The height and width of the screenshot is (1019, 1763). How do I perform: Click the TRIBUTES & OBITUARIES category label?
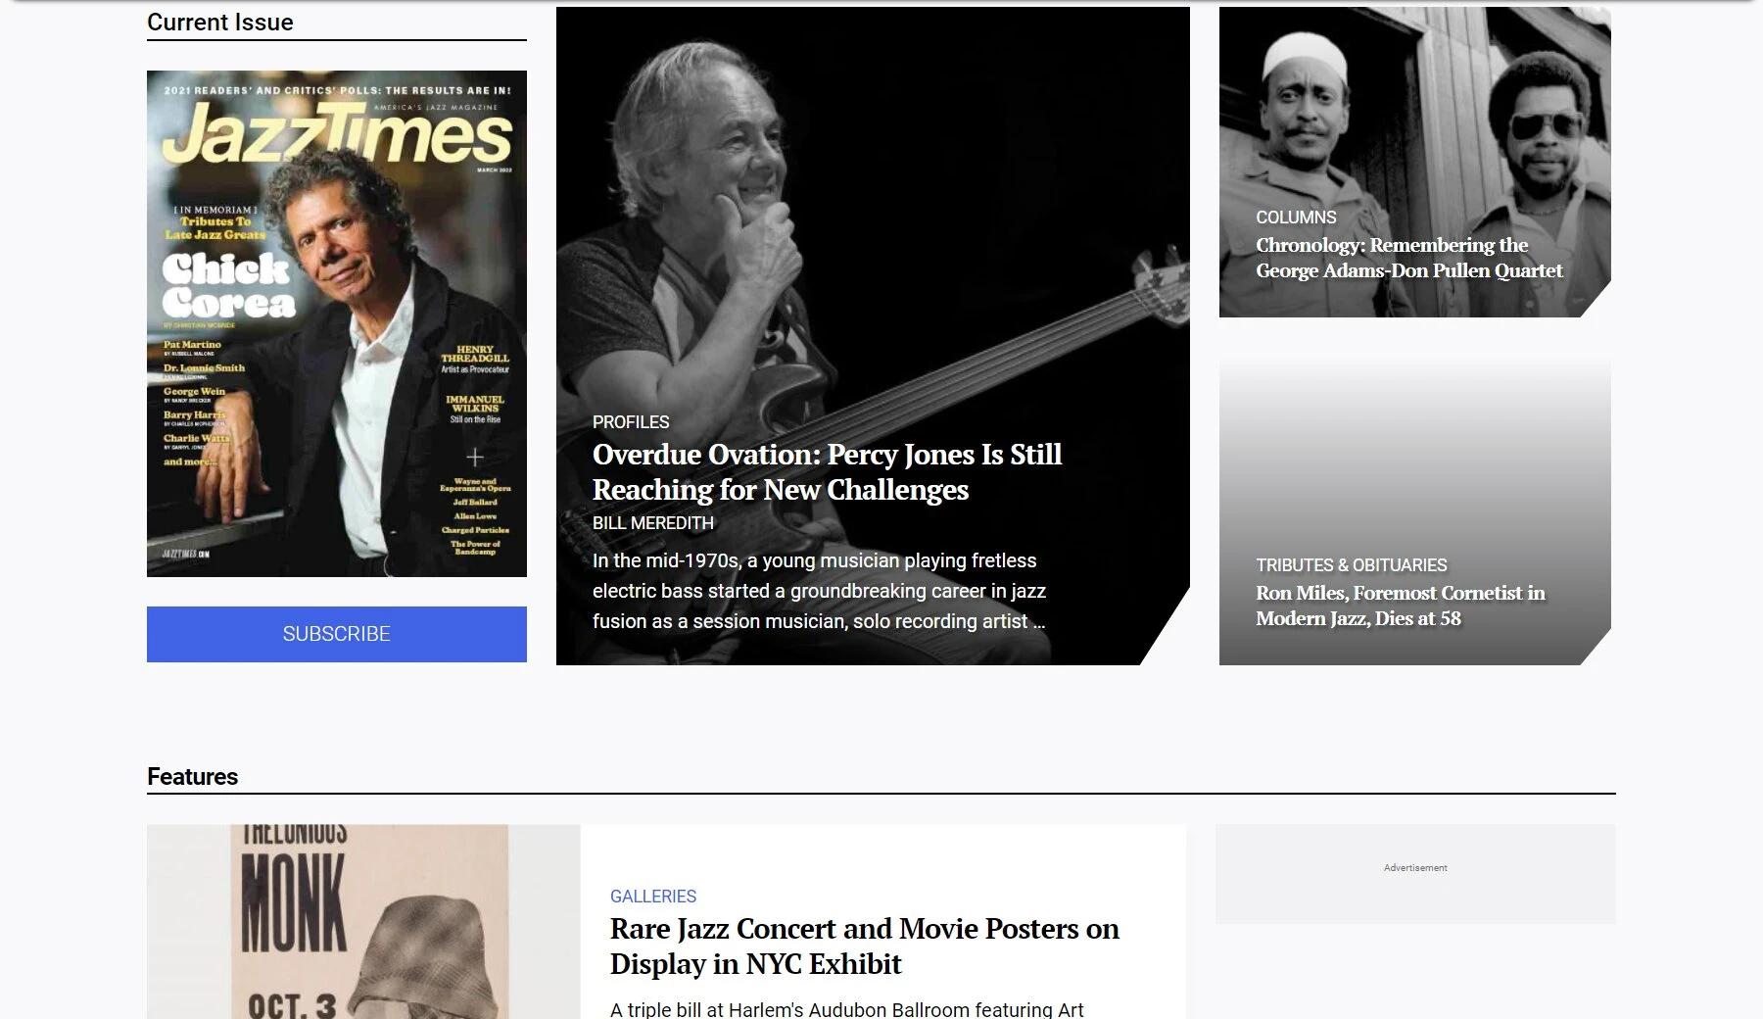point(1351,565)
